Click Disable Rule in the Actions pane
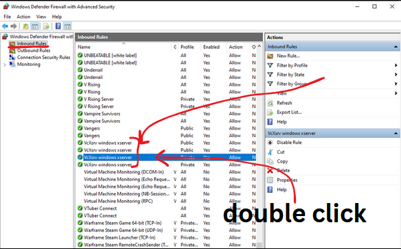The height and width of the screenshot is (249, 401). click(289, 143)
